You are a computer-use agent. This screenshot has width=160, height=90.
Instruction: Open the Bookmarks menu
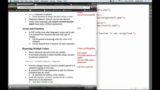(x=44, y=1)
